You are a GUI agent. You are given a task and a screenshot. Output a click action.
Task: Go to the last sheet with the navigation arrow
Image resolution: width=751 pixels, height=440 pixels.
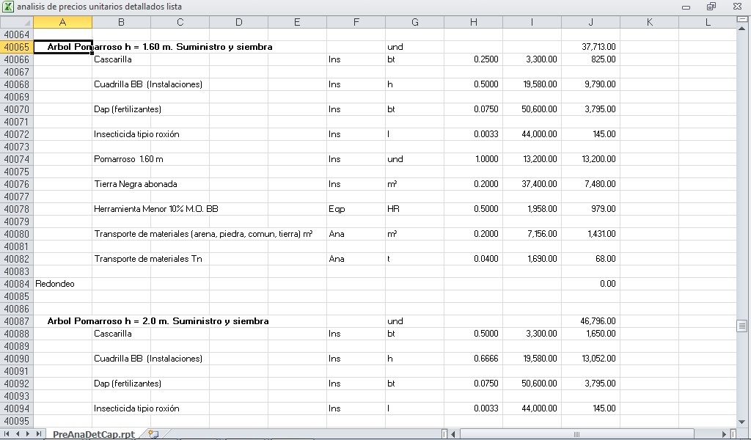tap(38, 434)
